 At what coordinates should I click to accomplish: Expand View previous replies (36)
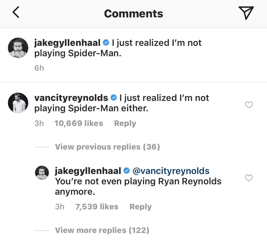click(107, 147)
